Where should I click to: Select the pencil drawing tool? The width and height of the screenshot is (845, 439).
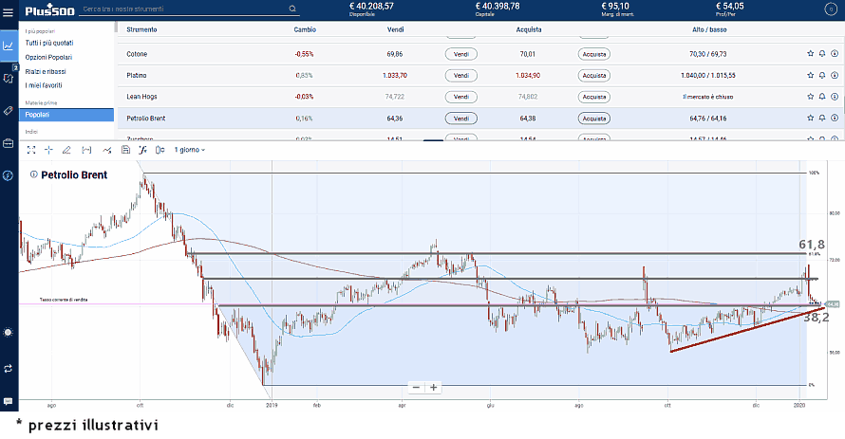pyautogui.click(x=66, y=149)
